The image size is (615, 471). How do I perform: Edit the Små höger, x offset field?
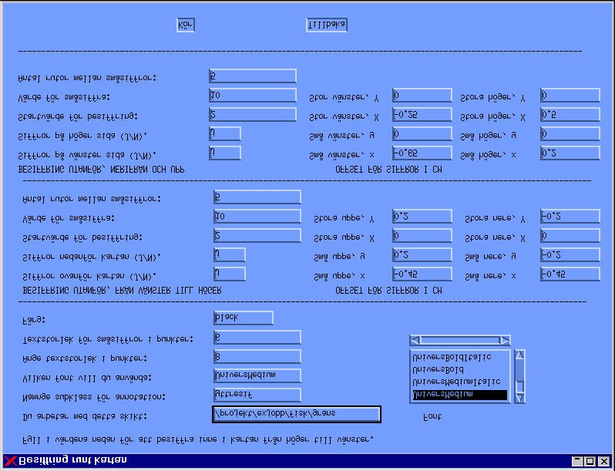point(570,153)
